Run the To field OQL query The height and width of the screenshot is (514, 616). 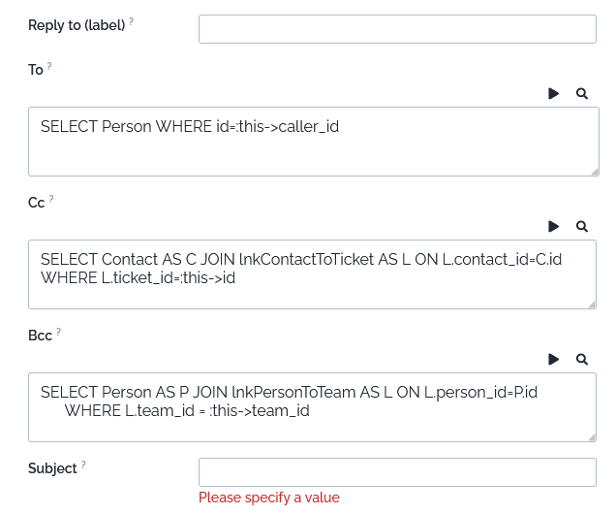pos(554,94)
